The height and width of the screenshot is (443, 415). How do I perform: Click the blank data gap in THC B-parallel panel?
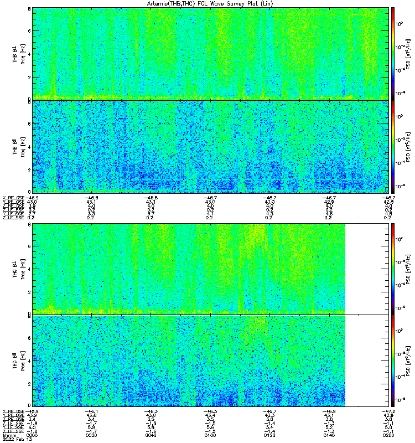(x=367, y=361)
